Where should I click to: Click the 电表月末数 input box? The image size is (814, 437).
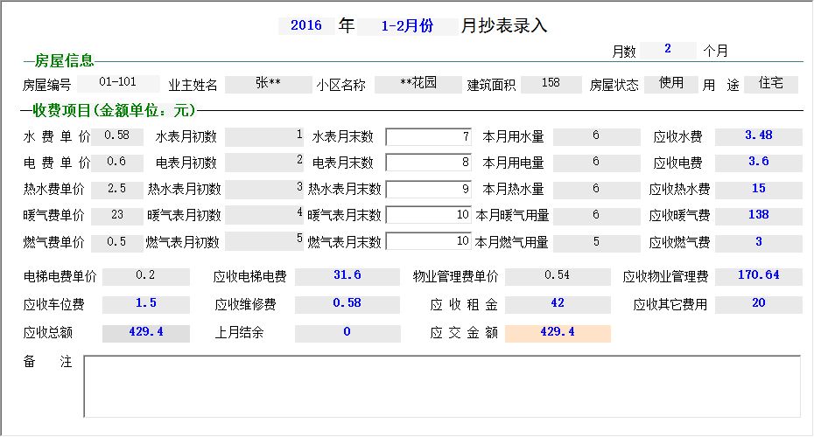pyautogui.click(x=430, y=163)
